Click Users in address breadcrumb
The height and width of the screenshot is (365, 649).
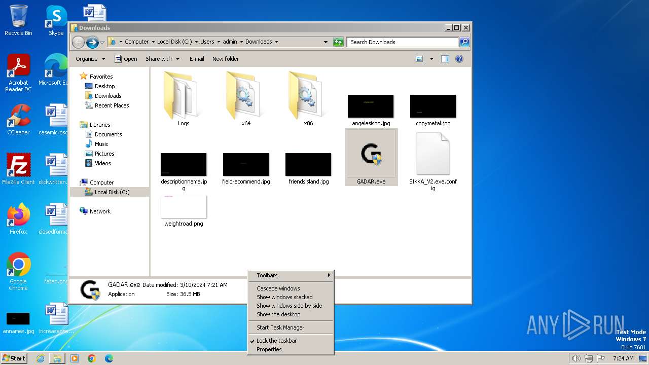point(207,42)
